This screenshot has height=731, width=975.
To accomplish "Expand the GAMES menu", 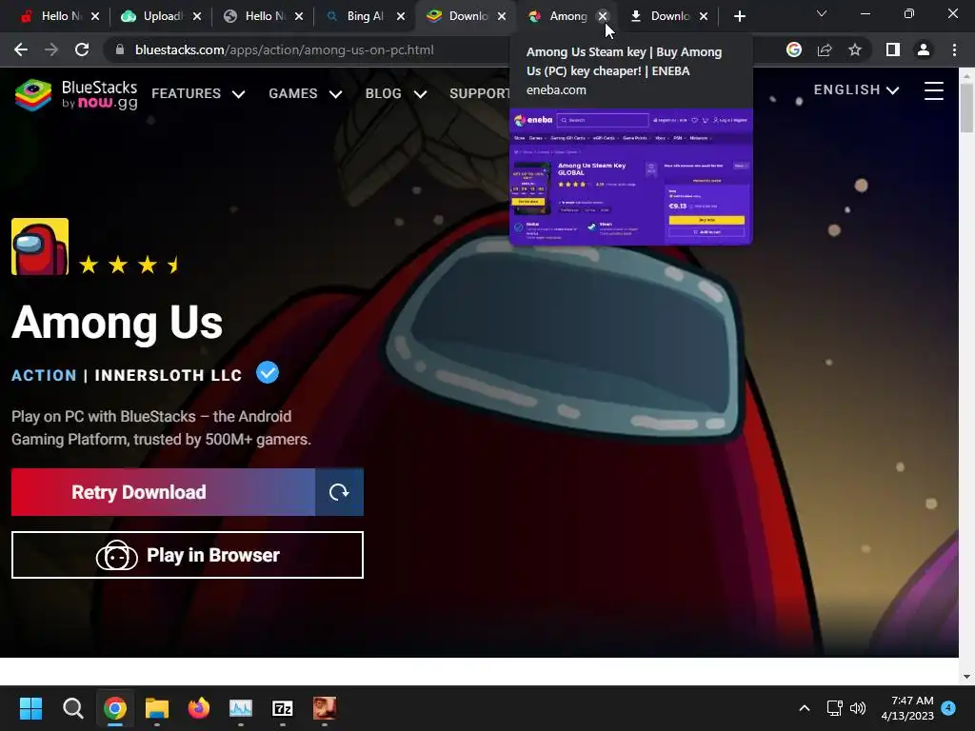I will [x=306, y=94].
